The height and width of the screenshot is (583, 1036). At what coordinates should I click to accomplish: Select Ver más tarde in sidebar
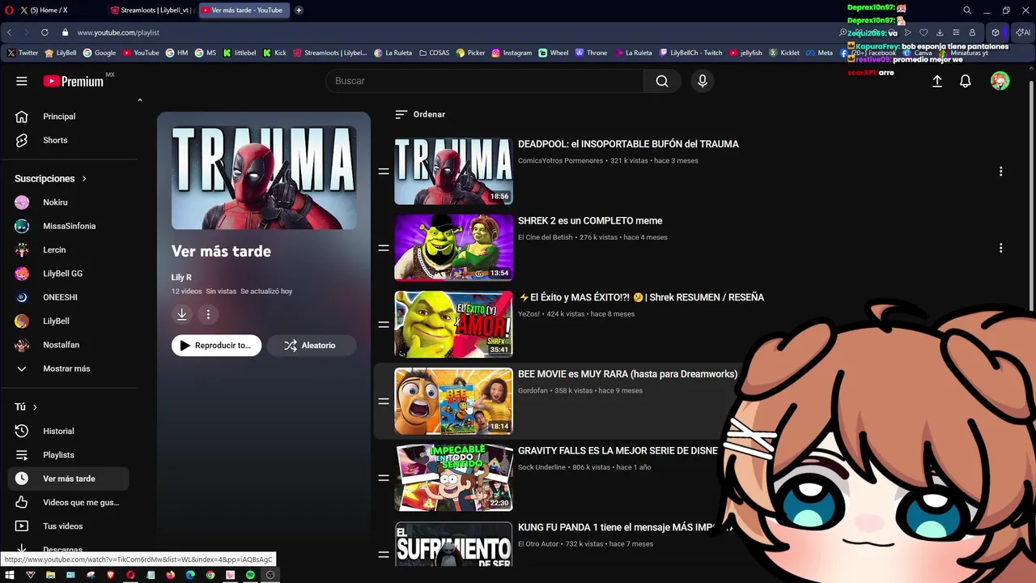(x=69, y=479)
